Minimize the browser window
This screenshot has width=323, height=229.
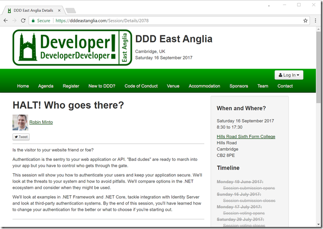[284, 5]
